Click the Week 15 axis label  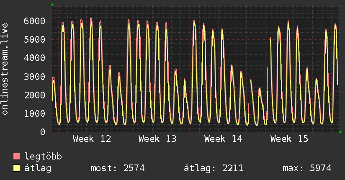289,139
